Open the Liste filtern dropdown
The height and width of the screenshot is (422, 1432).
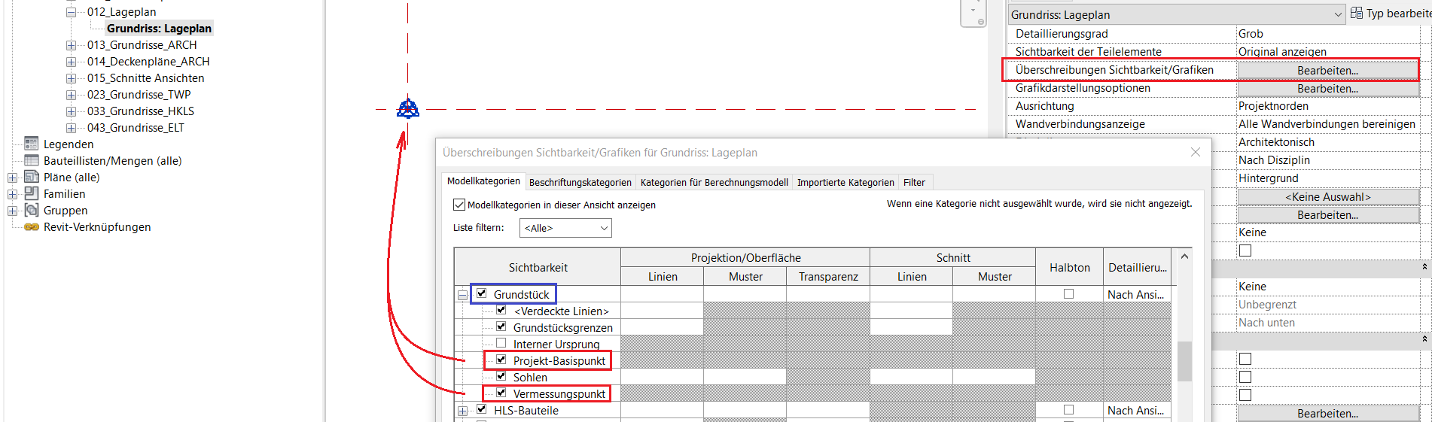[x=565, y=228]
